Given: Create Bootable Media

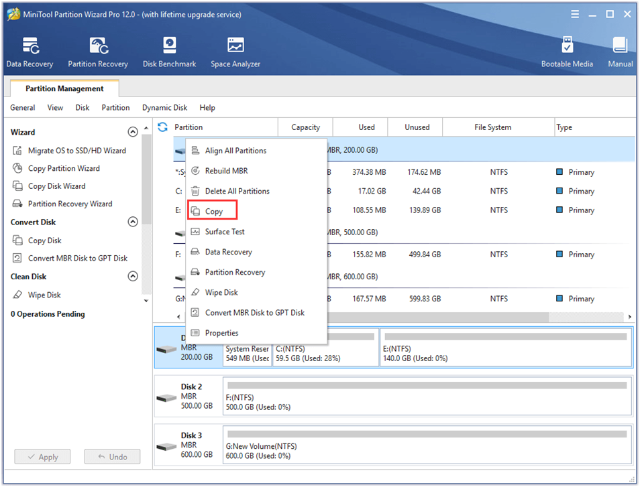Looking at the screenshot, I should (x=567, y=52).
